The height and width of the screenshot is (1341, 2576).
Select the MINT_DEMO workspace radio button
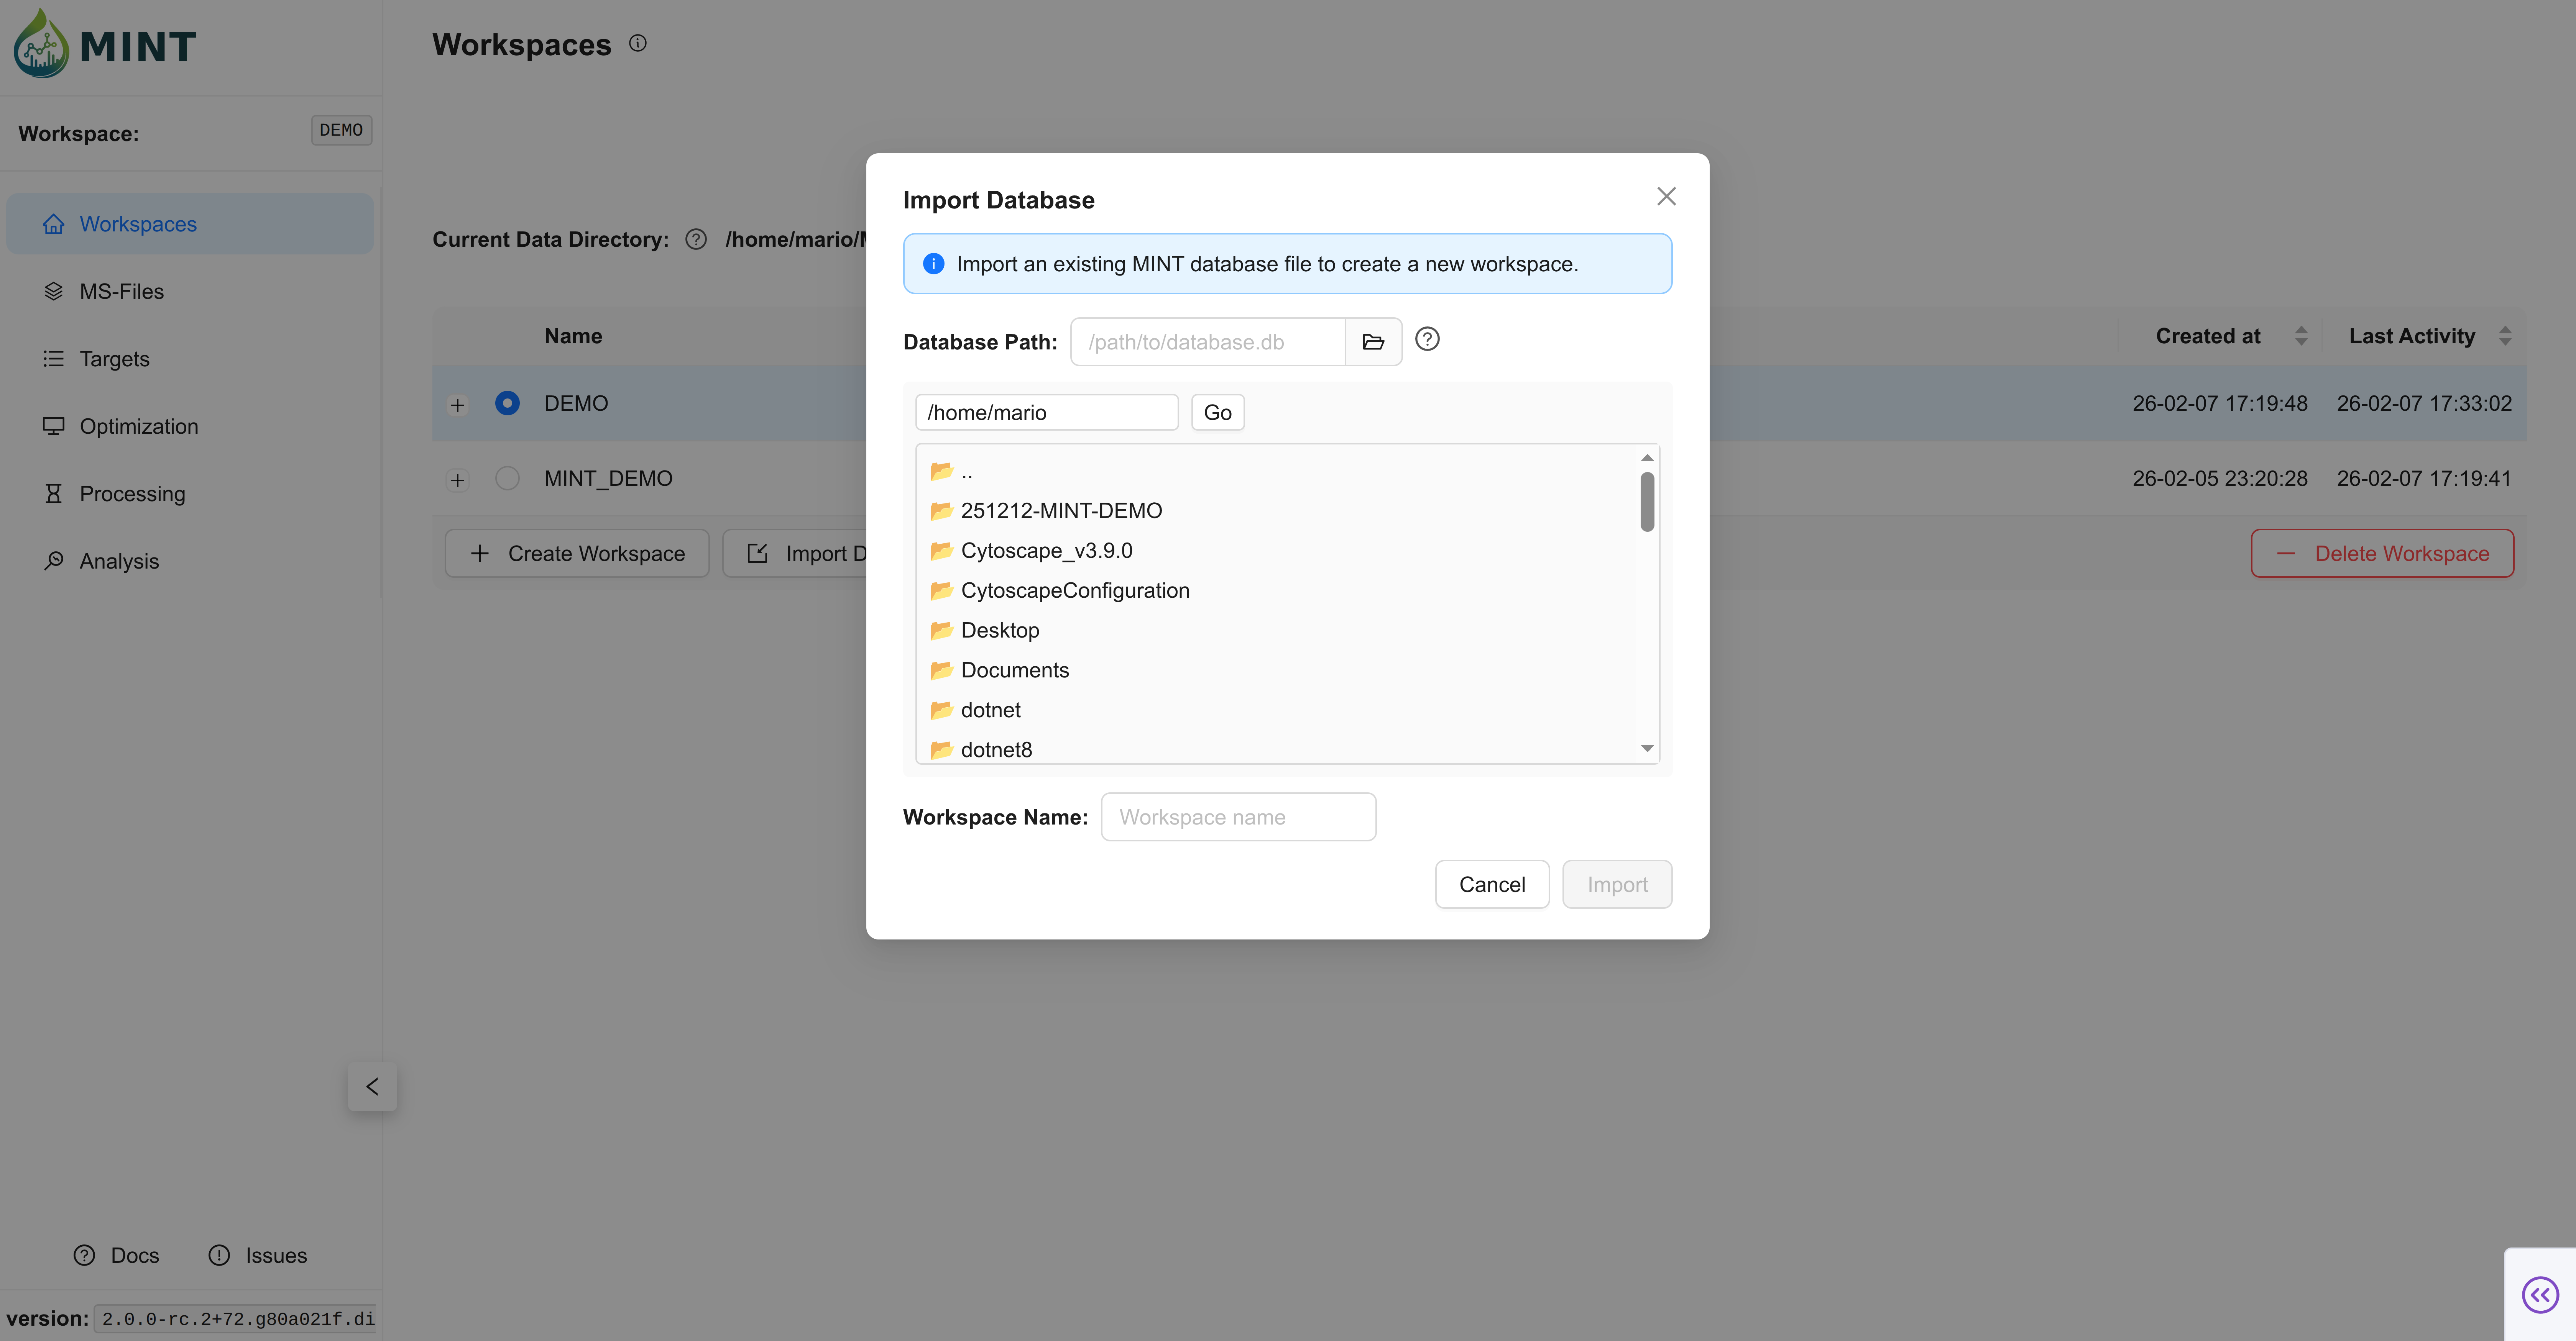507,479
